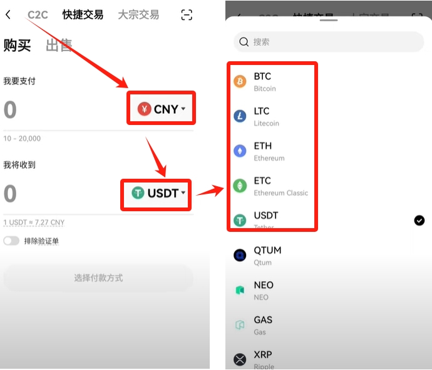Select the 出售 sell tab
The width and height of the screenshot is (432, 370).
click(x=59, y=45)
